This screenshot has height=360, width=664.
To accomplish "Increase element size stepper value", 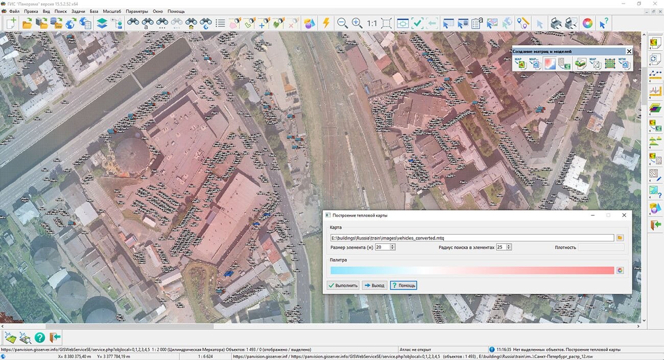I will click(x=392, y=246).
